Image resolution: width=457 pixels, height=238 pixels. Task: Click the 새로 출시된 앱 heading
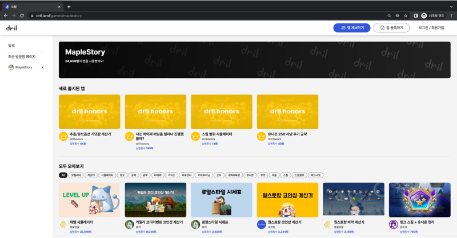coord(72,89)
